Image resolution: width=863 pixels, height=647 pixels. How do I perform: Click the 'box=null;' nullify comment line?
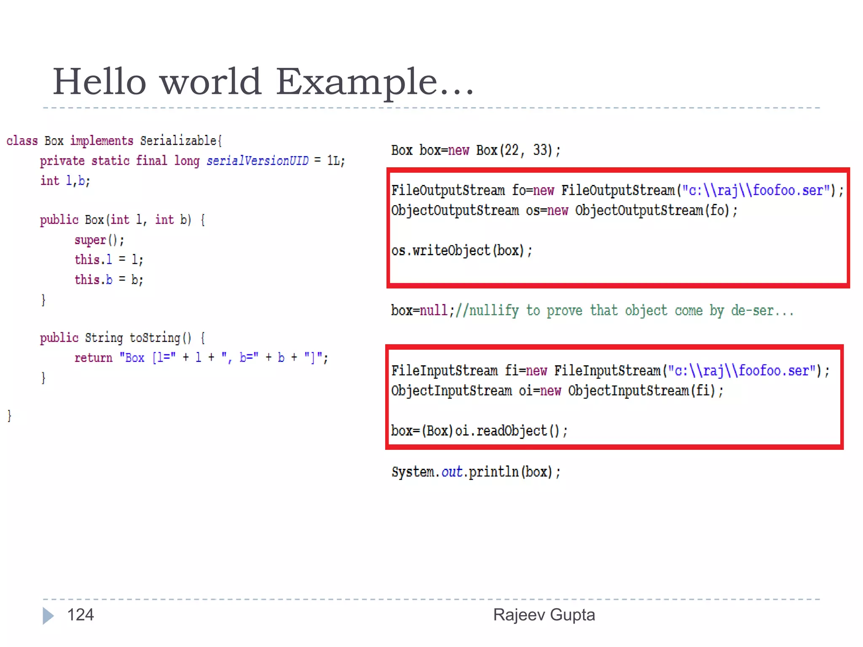592,311
